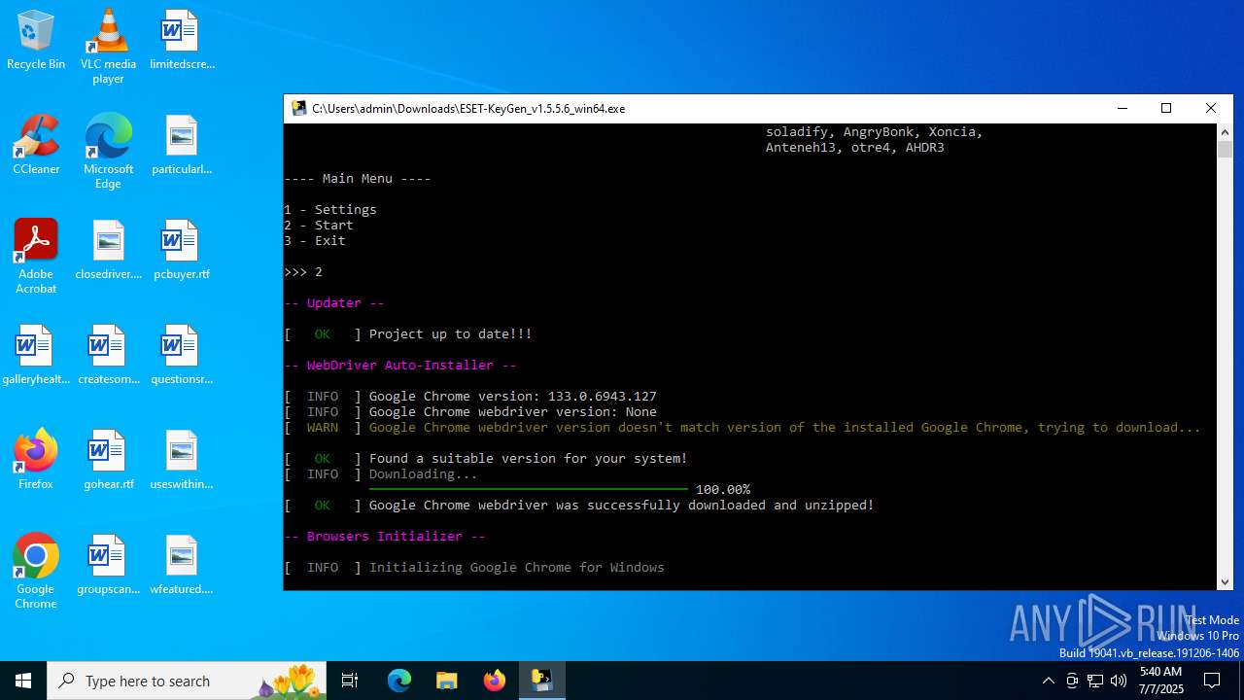Open the notification center
The image size is (1244, 700).
1212,681
